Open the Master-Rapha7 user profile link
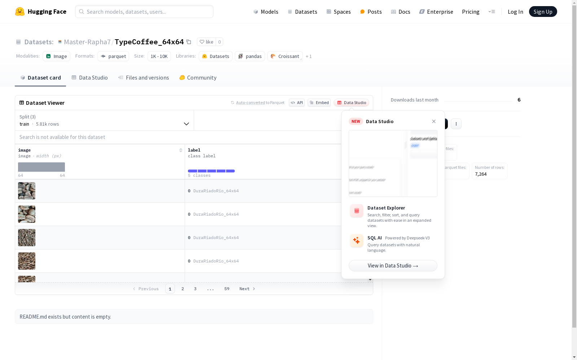Image resolution: width=577 pixels, height=360 pixels. point(87,42)
